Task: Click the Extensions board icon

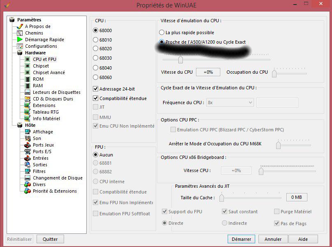Action: 28,105
